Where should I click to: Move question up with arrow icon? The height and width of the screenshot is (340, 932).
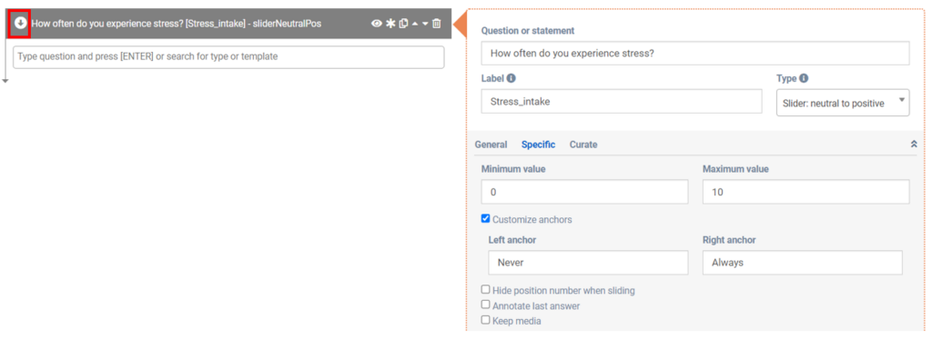(x=415, y=24)
